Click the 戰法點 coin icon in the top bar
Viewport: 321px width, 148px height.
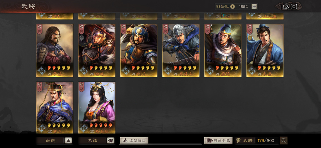[x=233, y=6]
